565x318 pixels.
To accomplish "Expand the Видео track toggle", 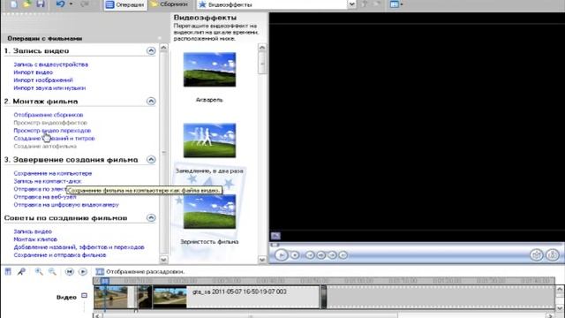I will [84, 296].
